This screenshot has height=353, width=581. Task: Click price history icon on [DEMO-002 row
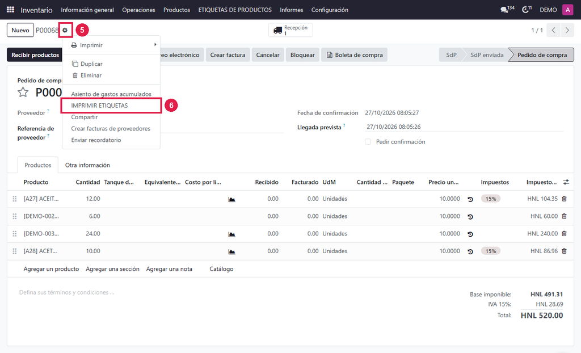tap(470, 217)
